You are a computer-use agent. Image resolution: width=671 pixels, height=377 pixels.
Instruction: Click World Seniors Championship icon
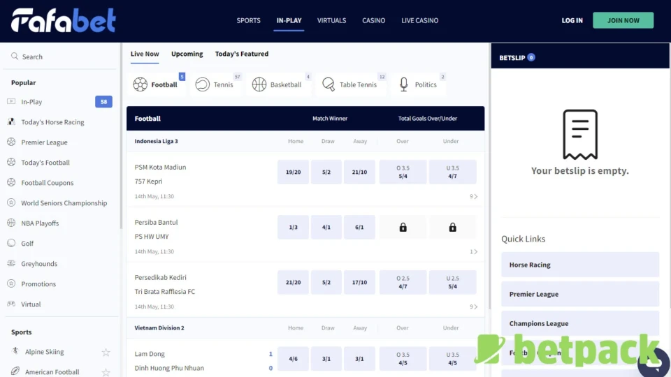(x=11, y=202)
